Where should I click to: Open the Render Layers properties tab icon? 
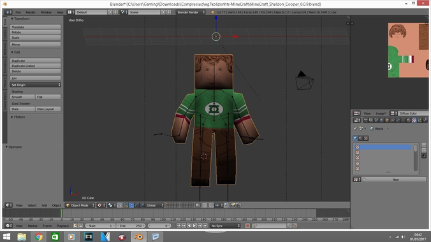point(371,120)
